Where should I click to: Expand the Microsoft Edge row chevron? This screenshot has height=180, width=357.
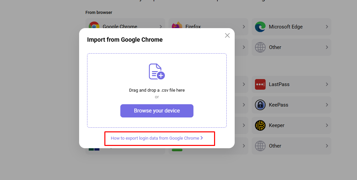tap(327, 27)
